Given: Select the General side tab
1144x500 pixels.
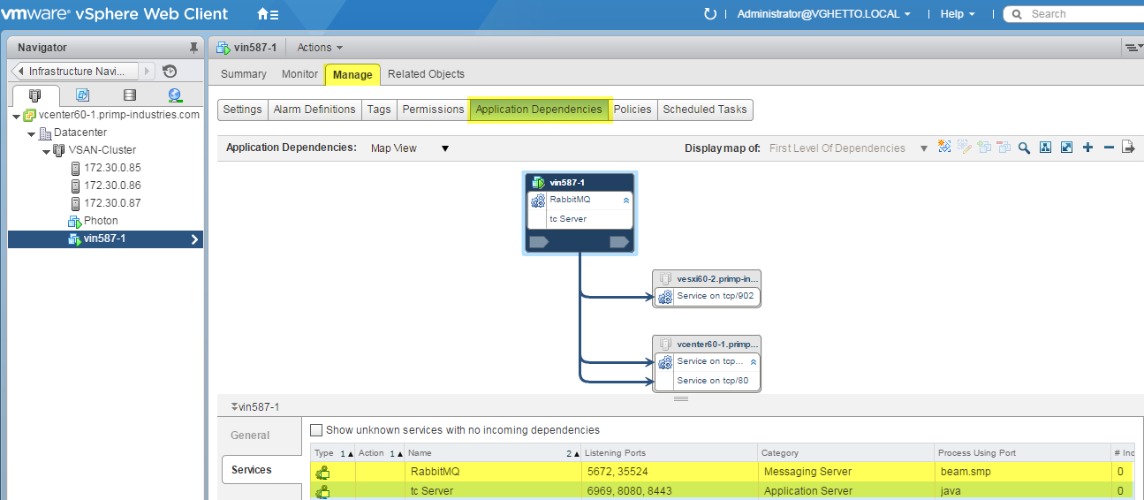Looking at the screenshot, I should point(250,436).
